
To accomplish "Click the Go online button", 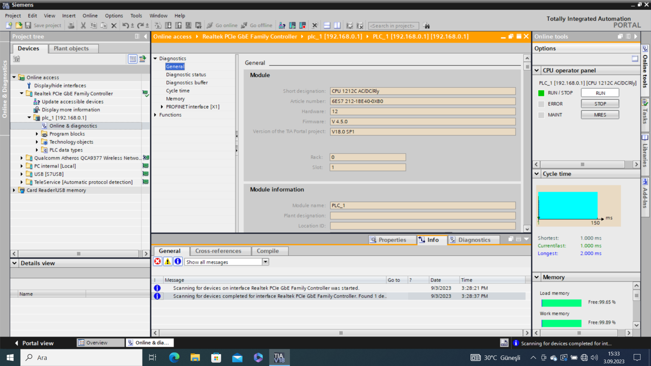I will [222, 25].
